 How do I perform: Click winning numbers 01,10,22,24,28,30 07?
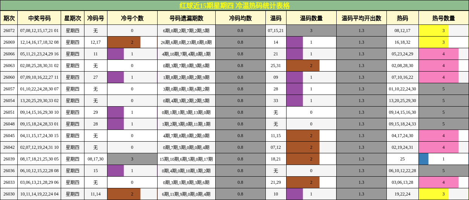coord(40,89)
